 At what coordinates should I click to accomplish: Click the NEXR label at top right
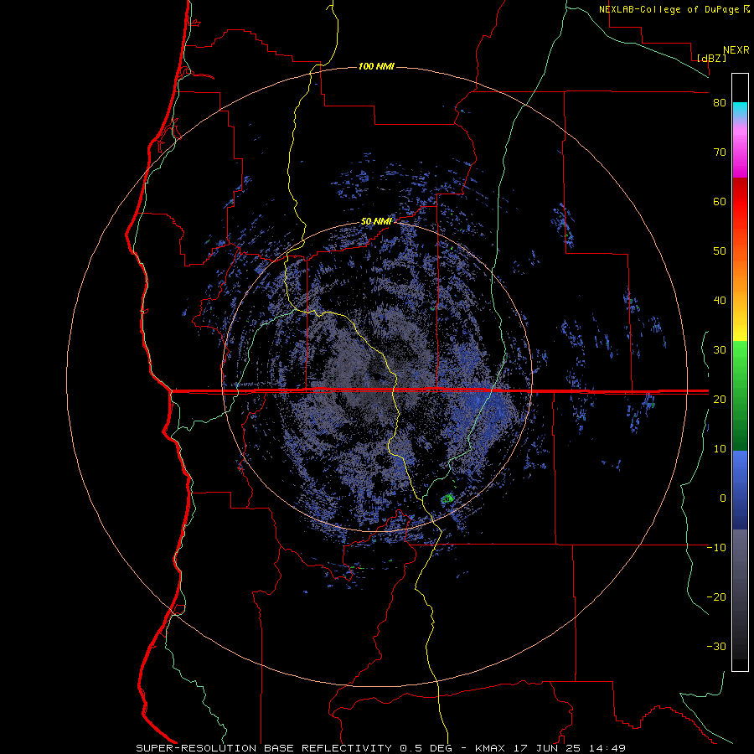click(736, 50)
